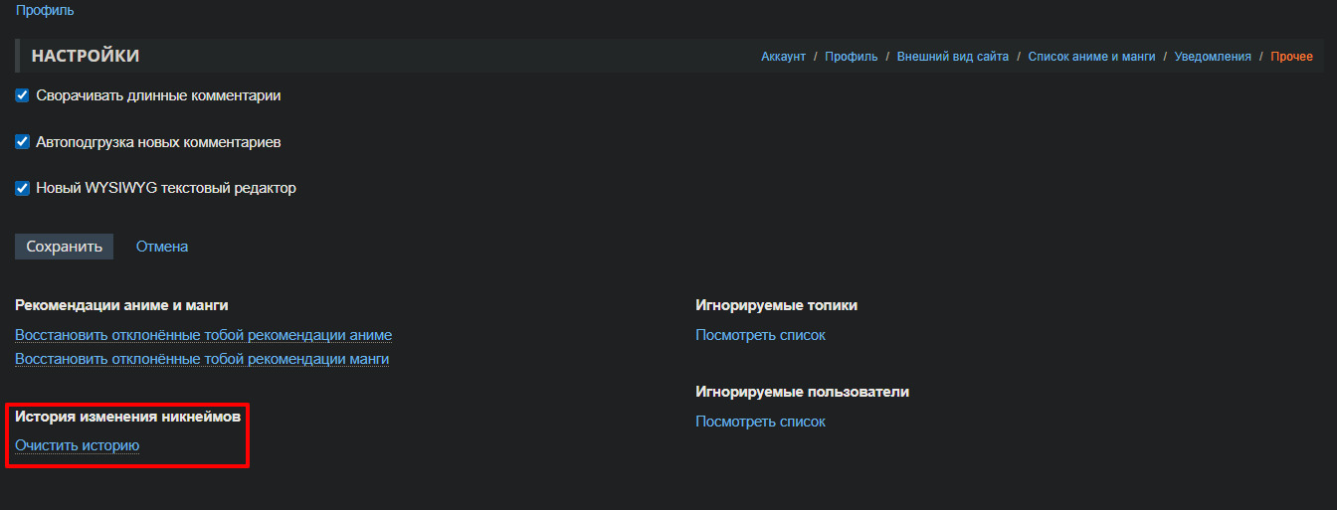1337x510 pixels.
Task: Click Очистить историю under nickname history
Action: (77, 445)
